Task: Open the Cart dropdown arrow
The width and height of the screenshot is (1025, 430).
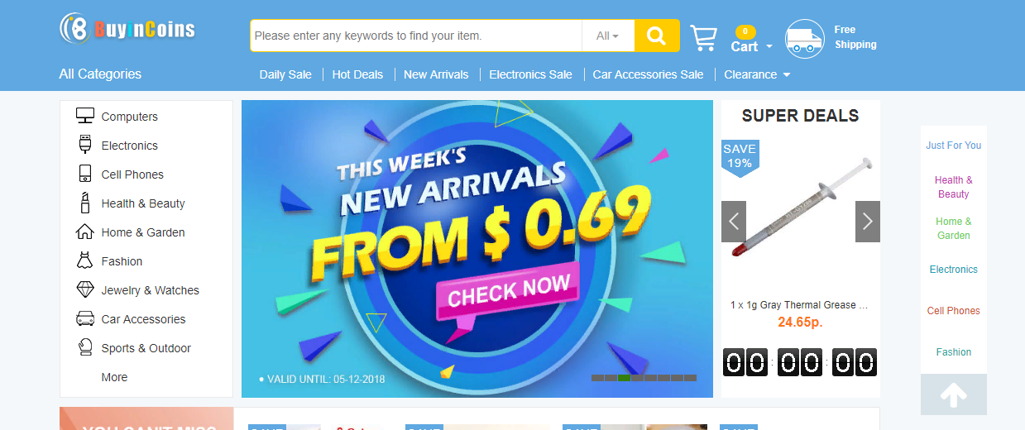Action: coord(769,47)
